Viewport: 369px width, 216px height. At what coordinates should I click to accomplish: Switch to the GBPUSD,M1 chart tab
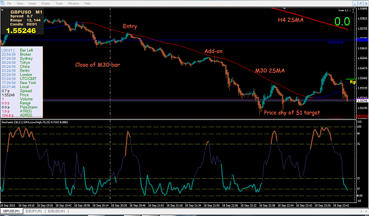[11, 211]
